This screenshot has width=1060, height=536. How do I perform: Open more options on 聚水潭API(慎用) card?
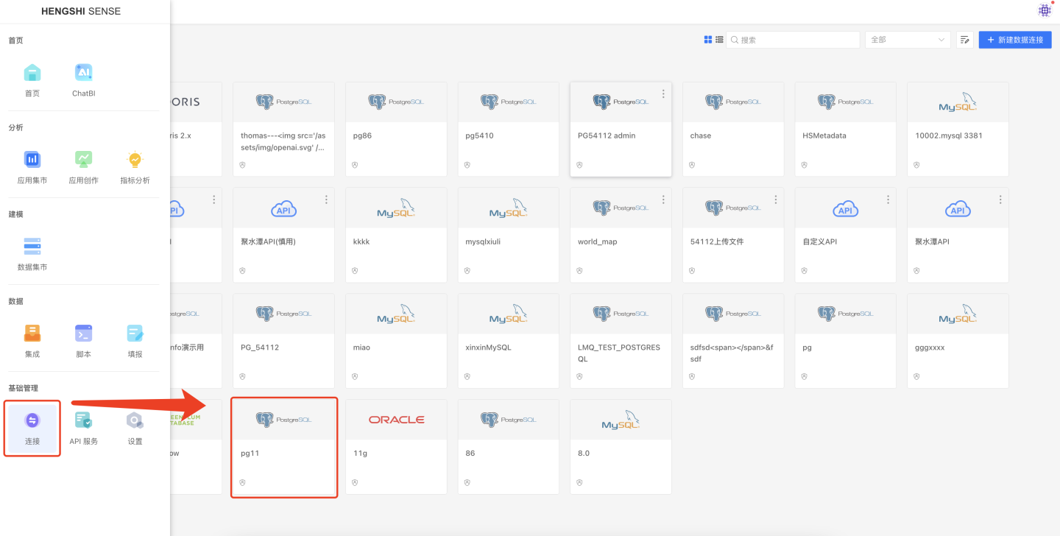coord(326,200)
